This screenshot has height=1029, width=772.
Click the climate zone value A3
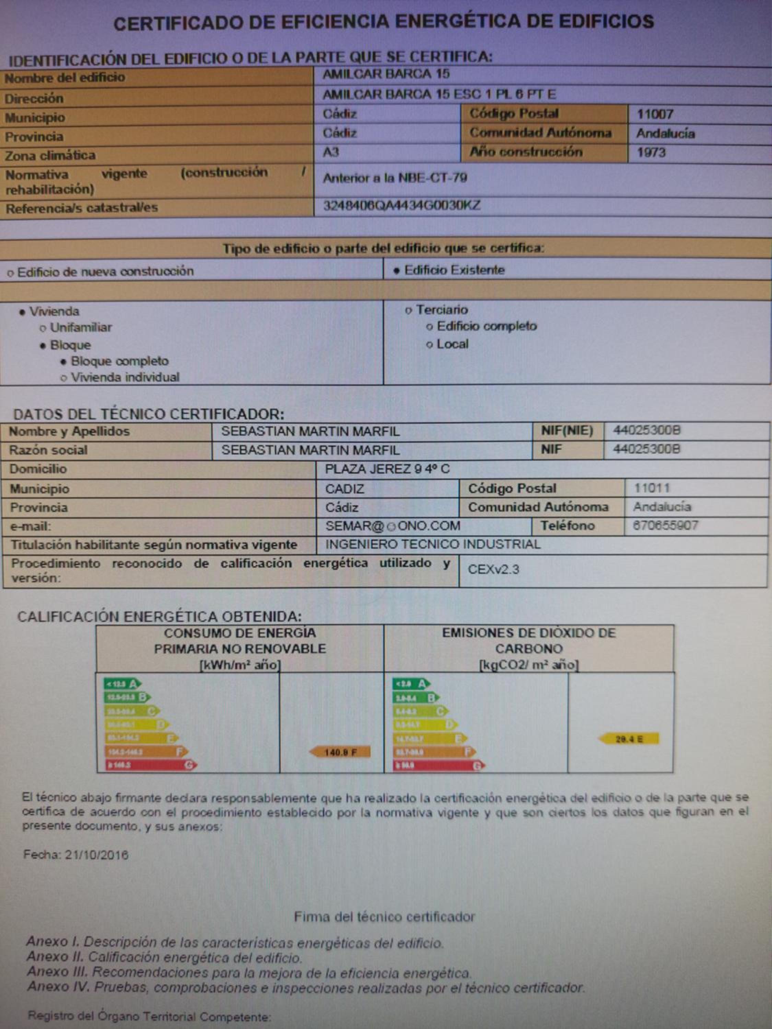click(x=331, y=152)
